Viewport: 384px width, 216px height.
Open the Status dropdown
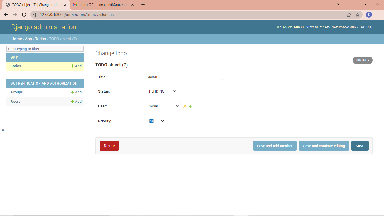[x=161, y=91]
